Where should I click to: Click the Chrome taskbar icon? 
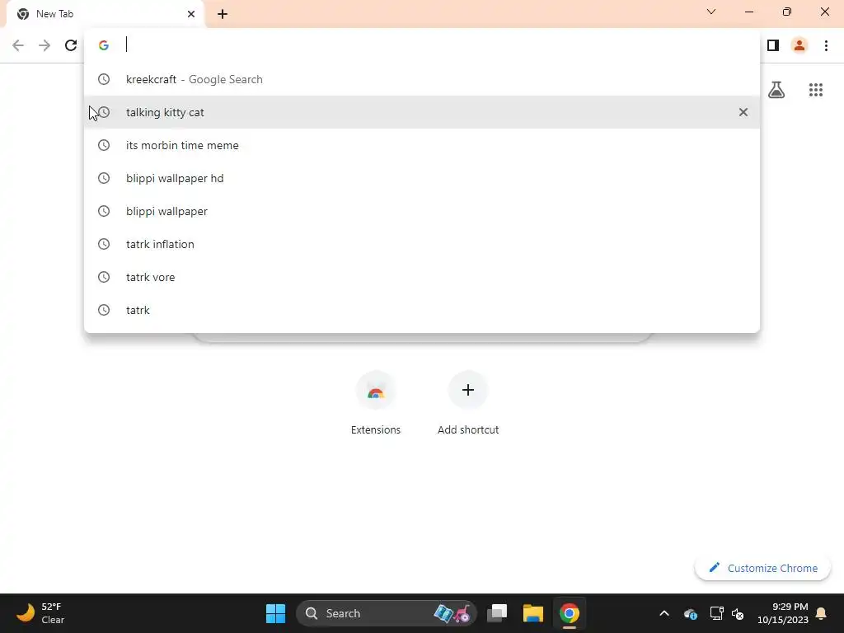[x=569, y=613]
